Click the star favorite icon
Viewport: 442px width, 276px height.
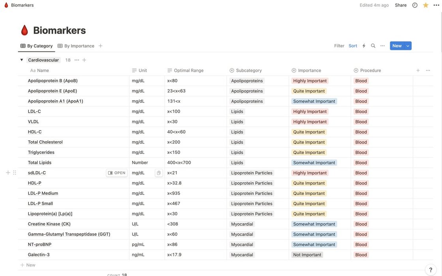click(425, 5)
